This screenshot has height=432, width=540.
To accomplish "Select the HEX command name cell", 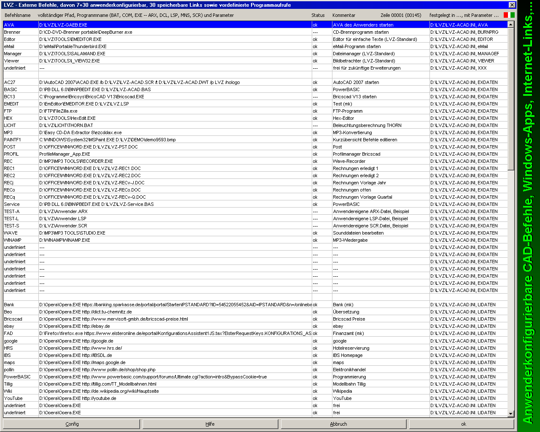I will pos(21,118).
